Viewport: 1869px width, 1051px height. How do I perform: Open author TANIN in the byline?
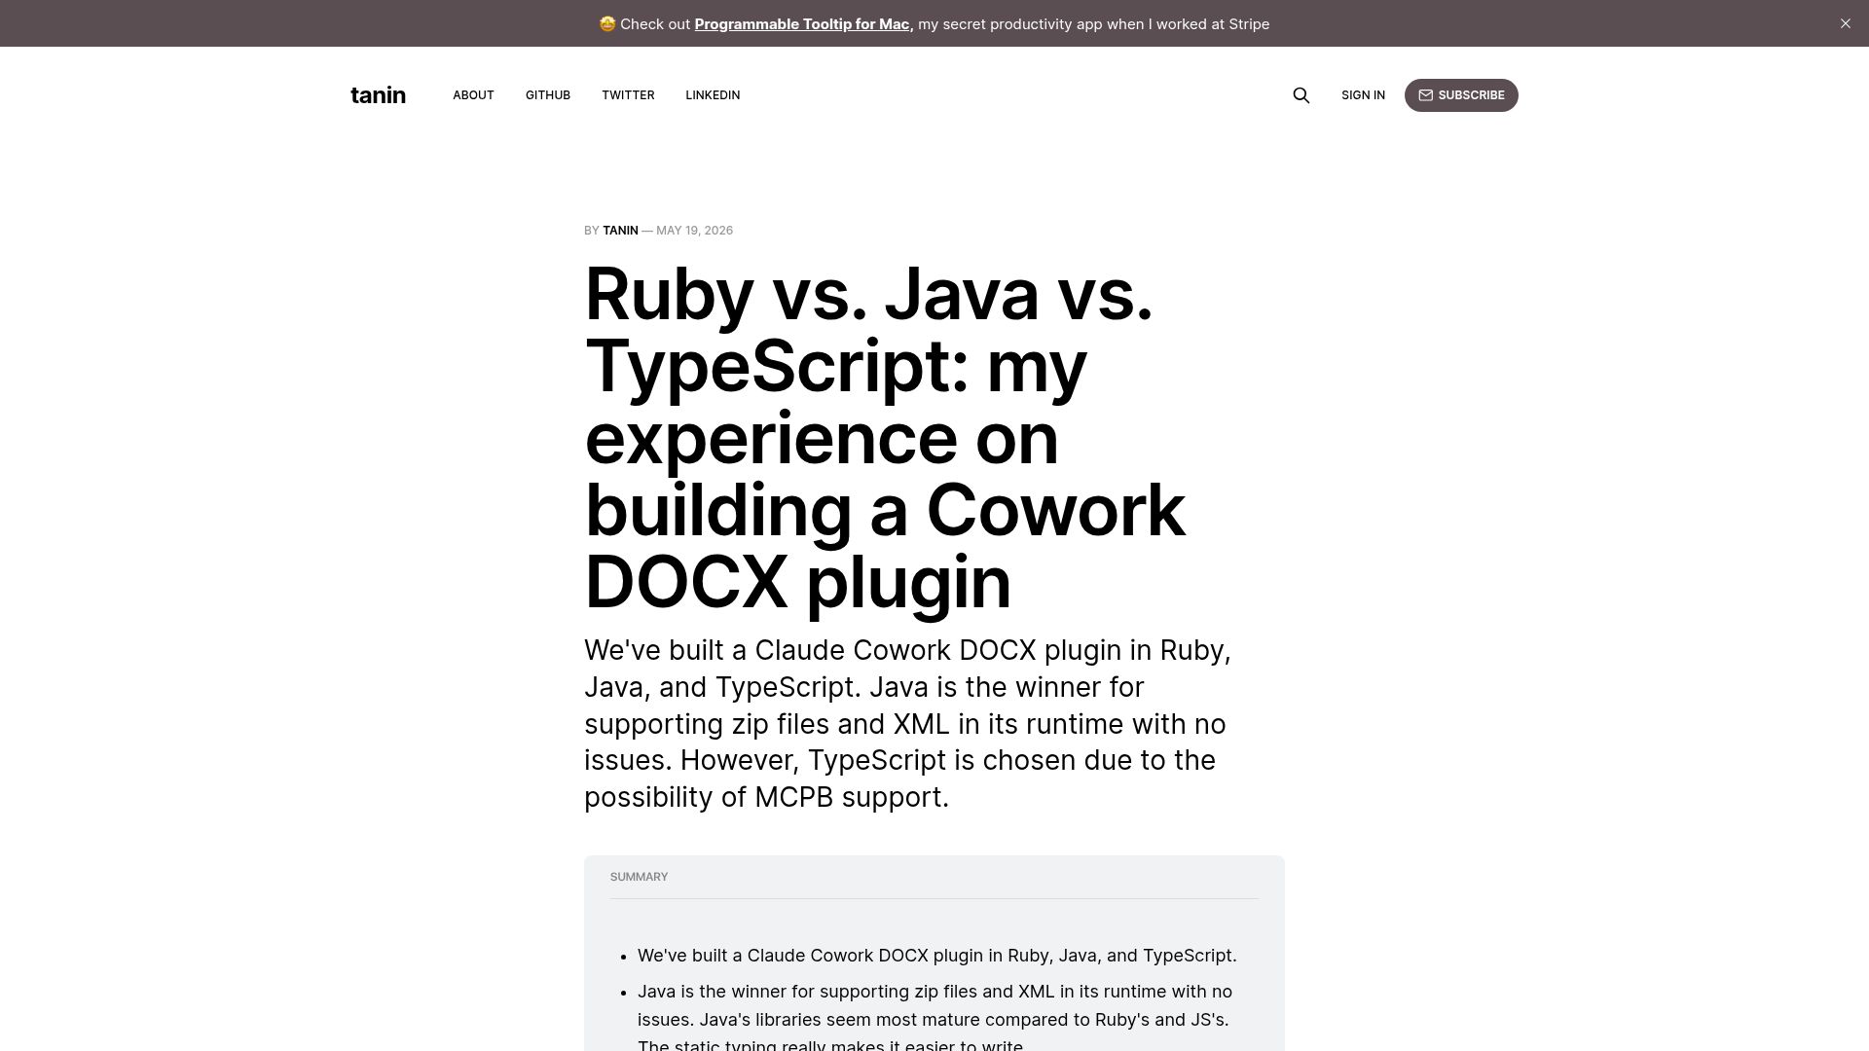point(620,231)
